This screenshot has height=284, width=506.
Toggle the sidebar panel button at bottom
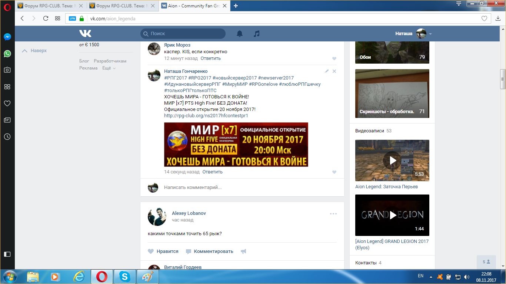(x=7, y=254)
